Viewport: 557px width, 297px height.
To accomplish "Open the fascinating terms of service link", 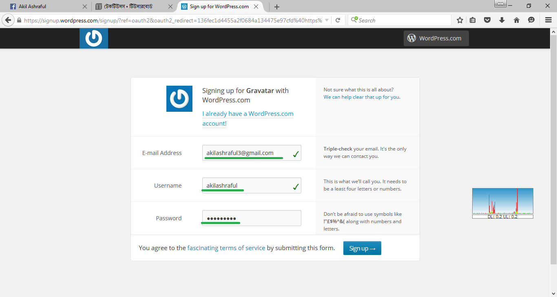I will click(x=226, y=248).
